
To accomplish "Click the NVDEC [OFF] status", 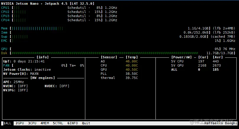I will pyautogui.click(x=64, y=86).
